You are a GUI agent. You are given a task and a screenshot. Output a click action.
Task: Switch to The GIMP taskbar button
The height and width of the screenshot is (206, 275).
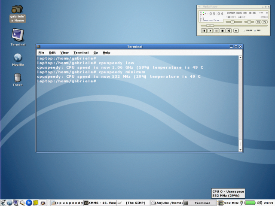(133, 203)
